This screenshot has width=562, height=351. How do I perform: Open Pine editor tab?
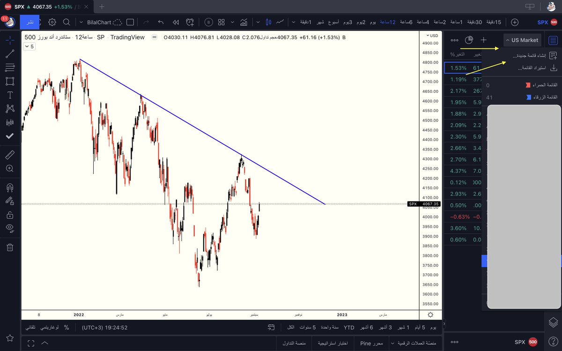[371, 344]
